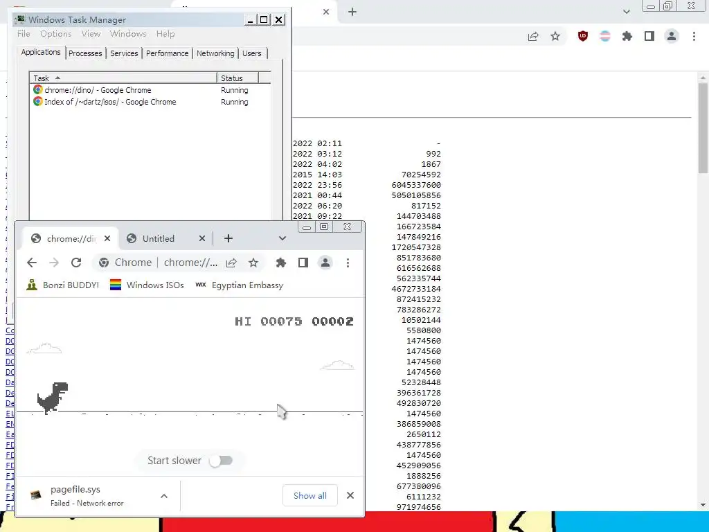Switch to the Services tab
This screenshot has width=709, height=532.
click(124, 53)
